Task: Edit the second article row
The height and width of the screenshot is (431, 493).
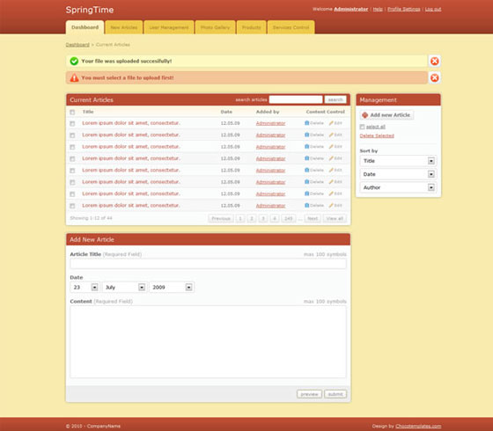Action: [335, 135]
